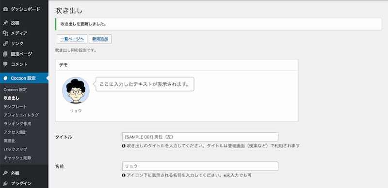Click the demo speech bubble text
This screenshot has height=188, width=388.
click(144, 84)
